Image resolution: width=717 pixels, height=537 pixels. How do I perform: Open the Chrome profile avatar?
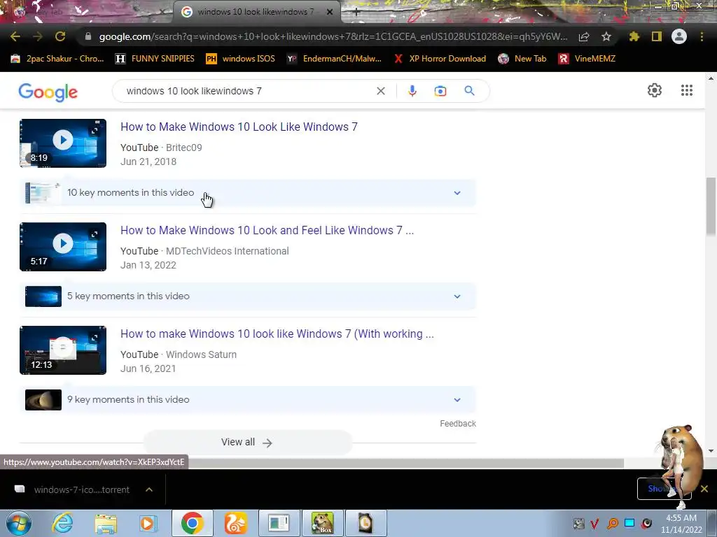pyautogui.click(x=679, y=36)
